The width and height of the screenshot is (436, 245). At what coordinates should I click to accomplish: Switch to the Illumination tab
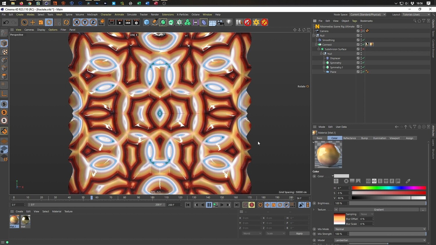coord(380,138)
